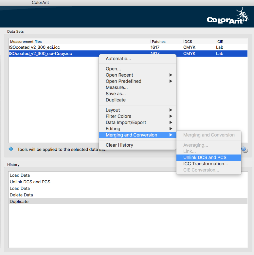Click Lab cell of ISOcoated_v2_300_eci.icc row
The image size is (254, 255).
[220, 47]
